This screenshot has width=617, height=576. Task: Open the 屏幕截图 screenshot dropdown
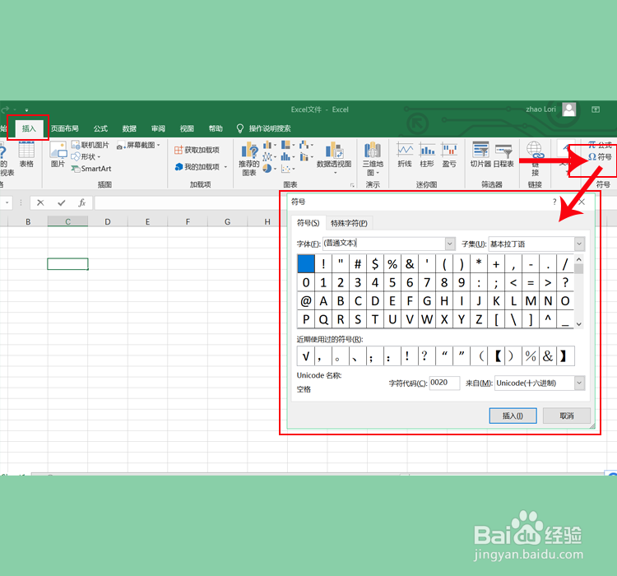tap(138, 146)
